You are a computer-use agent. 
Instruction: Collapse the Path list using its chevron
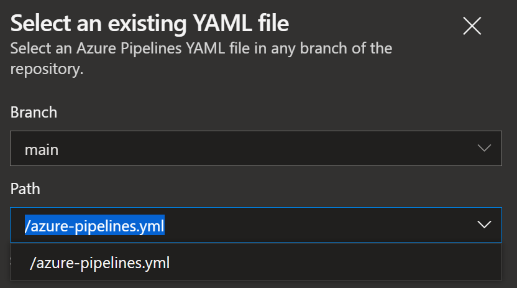pyautogui.click(x=484, y=225)
